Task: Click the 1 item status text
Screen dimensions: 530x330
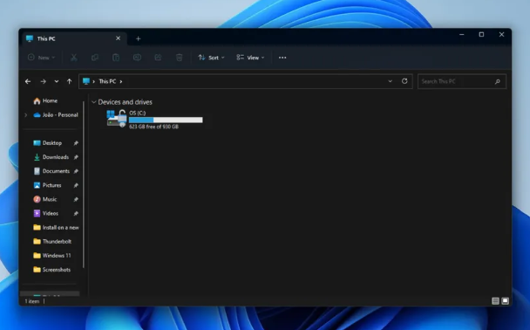Action: pyautogui.click(x=32, y=301)
